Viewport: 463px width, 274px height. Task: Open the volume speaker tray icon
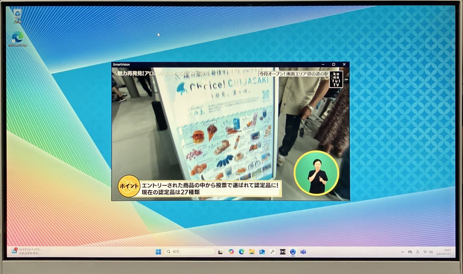click(431, 252)
